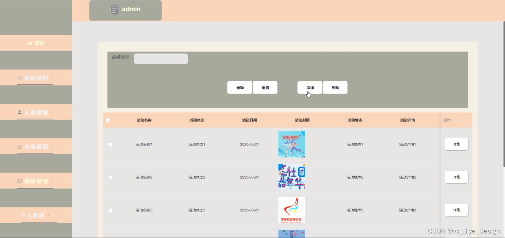The height and width of the screenshot is (238, 505).
Task: Open 详情 for 活动名称1 row
Action: tap(456, 144)
